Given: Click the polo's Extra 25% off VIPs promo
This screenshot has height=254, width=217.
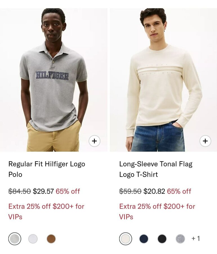Looking at the screenshot, I should [46, 212].
